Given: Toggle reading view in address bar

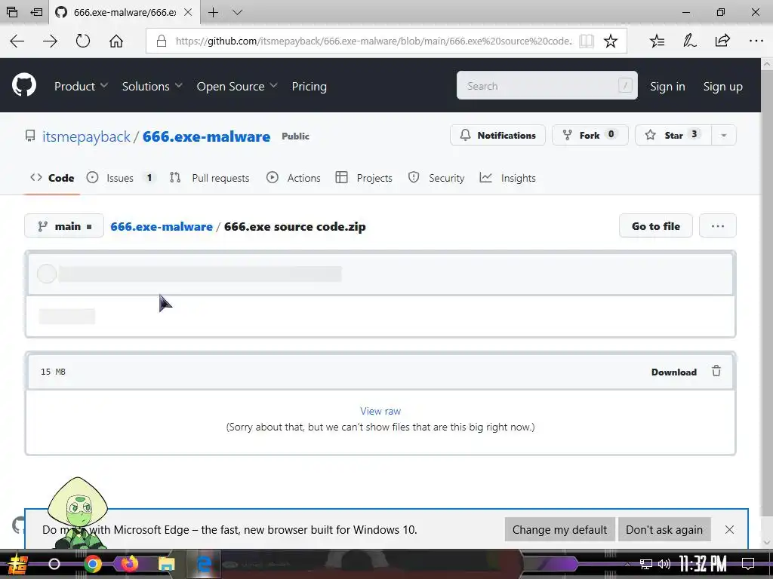Looking at the screenshot, I should pos(586,41).
